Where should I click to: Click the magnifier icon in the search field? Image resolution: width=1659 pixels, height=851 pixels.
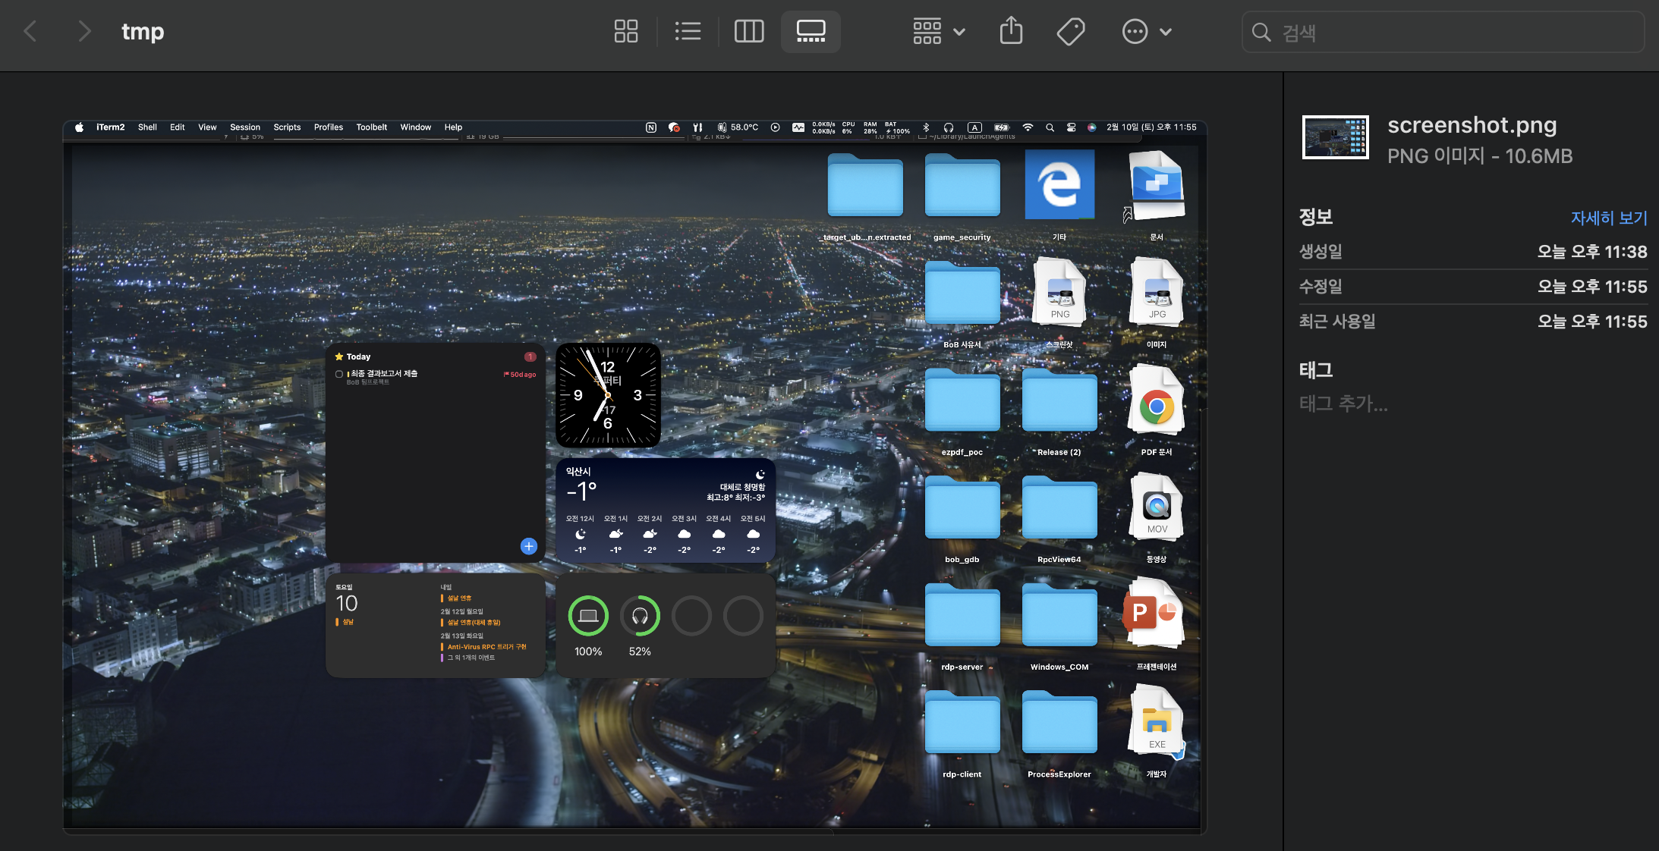(1261, 33)
